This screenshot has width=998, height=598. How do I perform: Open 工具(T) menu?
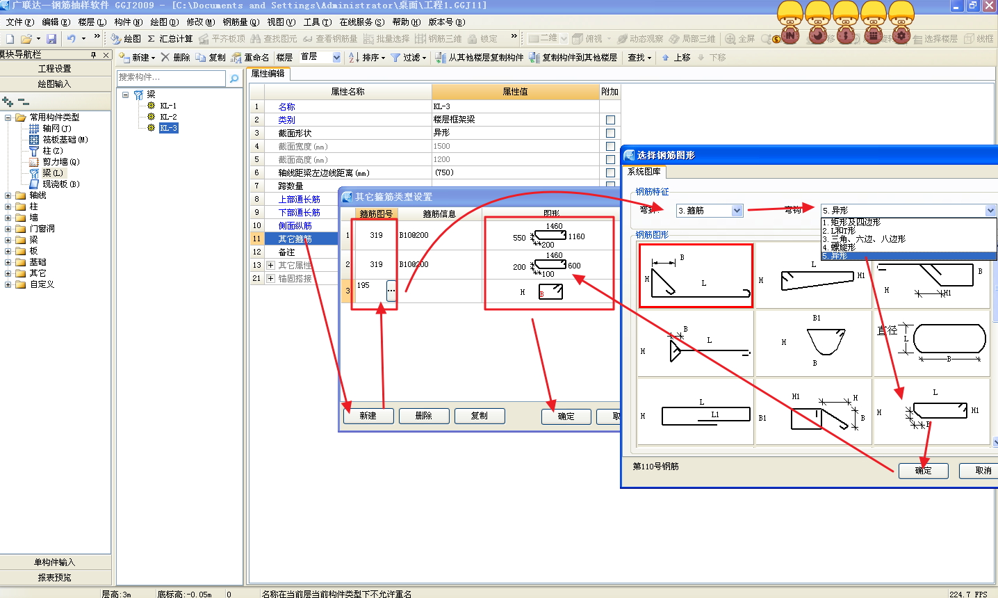coord(317,22)
